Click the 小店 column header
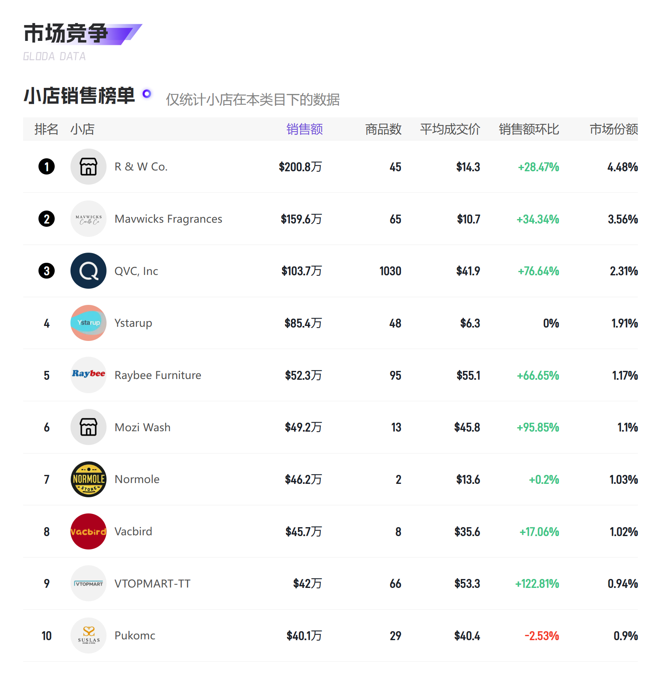 pyautogui.click(x=83, y=129)
